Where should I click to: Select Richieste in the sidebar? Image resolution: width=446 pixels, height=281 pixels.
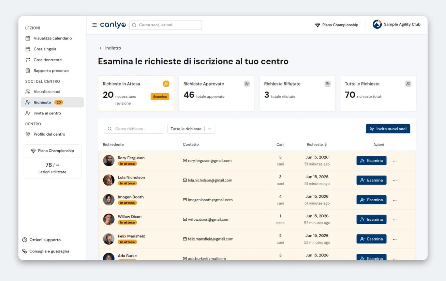point(53,103)
